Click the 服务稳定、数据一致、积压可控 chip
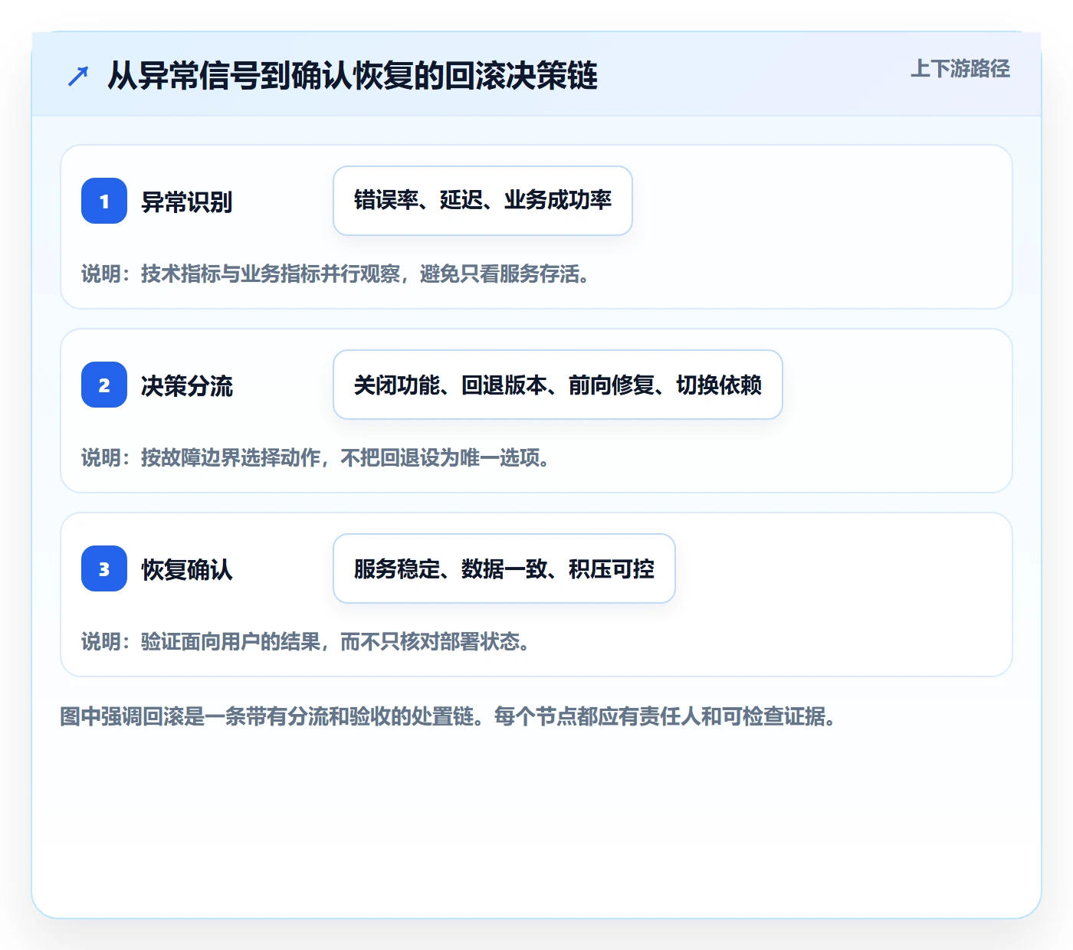 tap(504, 568)
